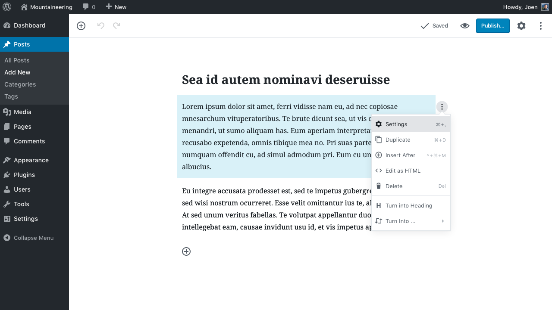Open Add New under Posts
Viewport: 552px width, 310px height.
coord(17,72)
